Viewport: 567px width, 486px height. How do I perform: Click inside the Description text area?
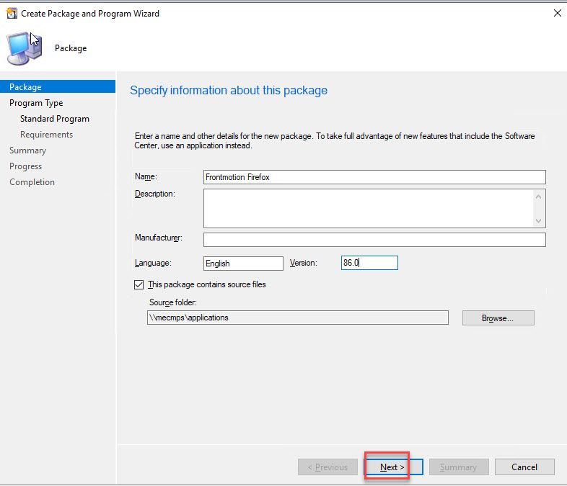tap(368, 208)
